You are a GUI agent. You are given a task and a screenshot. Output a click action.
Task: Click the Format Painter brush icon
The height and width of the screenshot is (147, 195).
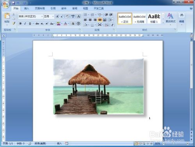[x=14, y=23]
